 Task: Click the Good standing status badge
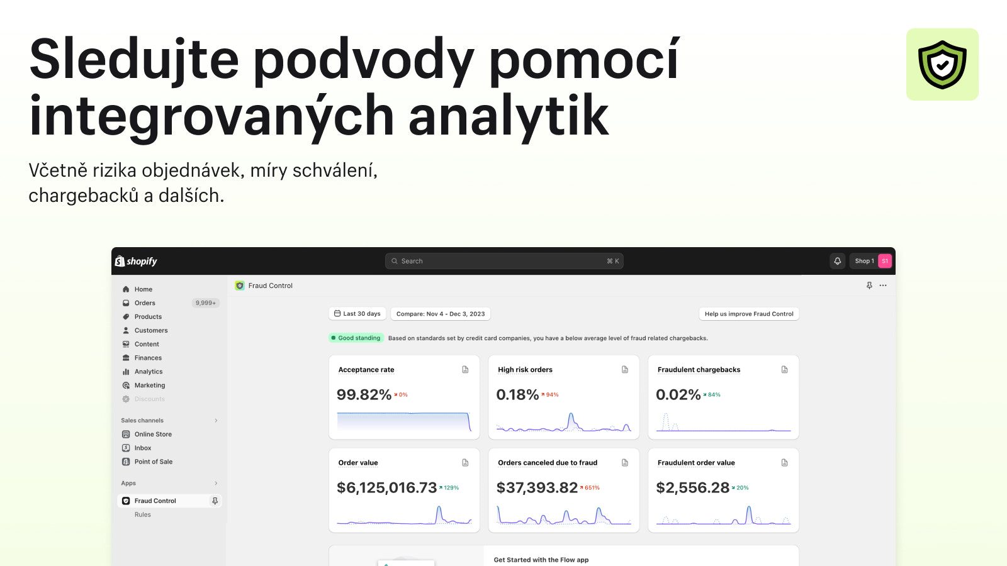(356, 338)
